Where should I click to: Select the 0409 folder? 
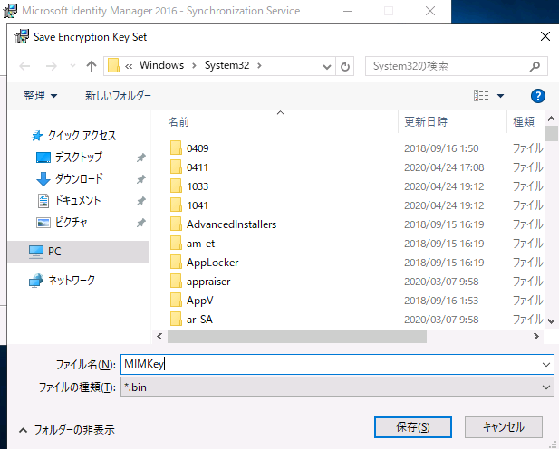coord(198,148)
